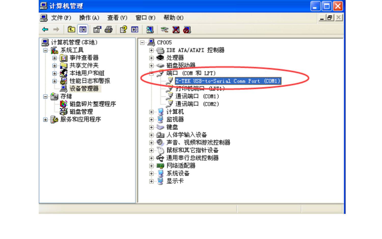Image resolution: width=382 pixels, height=239 pixels.
Task: Expand 服务和应用程序 in left tree
Action: click(45, 120)
